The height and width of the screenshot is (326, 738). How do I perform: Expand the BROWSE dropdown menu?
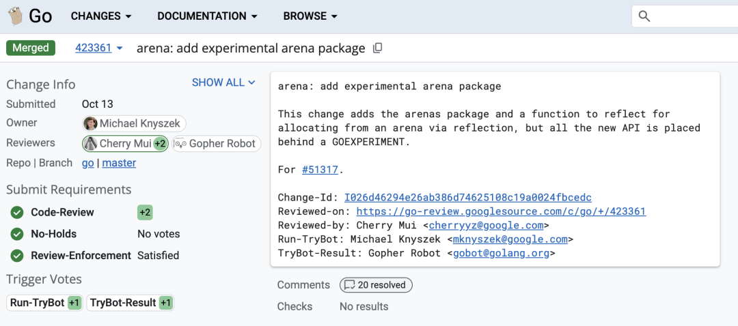(310, 16)
